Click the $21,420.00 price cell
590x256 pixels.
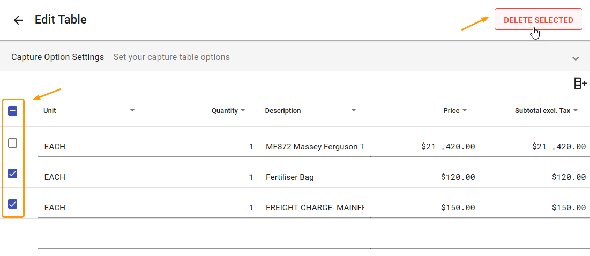(x=448, y=147)
